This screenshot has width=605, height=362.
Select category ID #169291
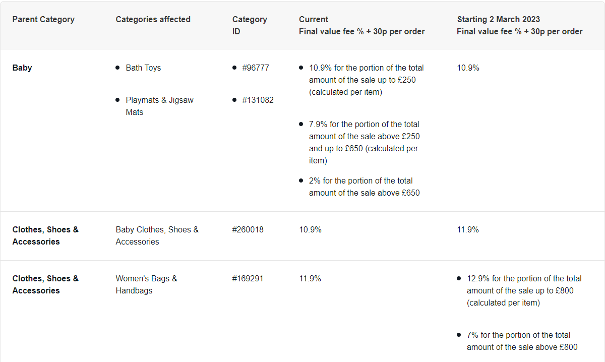(248, 279)
